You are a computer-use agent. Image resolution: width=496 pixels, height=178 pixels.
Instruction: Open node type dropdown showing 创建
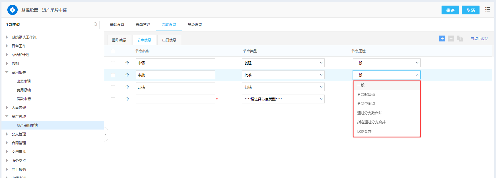[283, 63]
